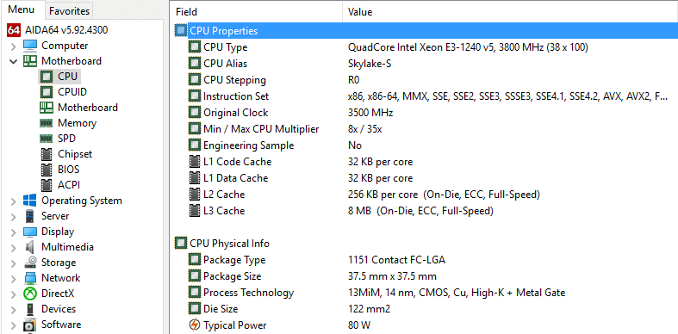Select the SPD tree item
678x334 pixels.
[x=66, y=139]
